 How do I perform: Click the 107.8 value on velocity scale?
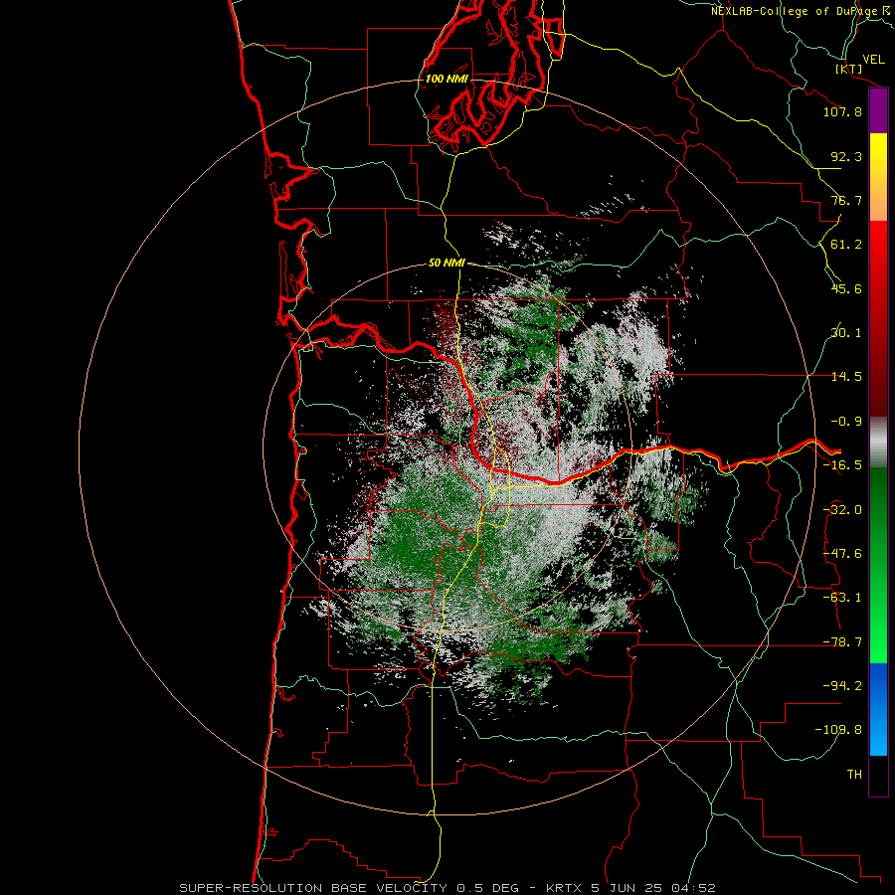842,111
